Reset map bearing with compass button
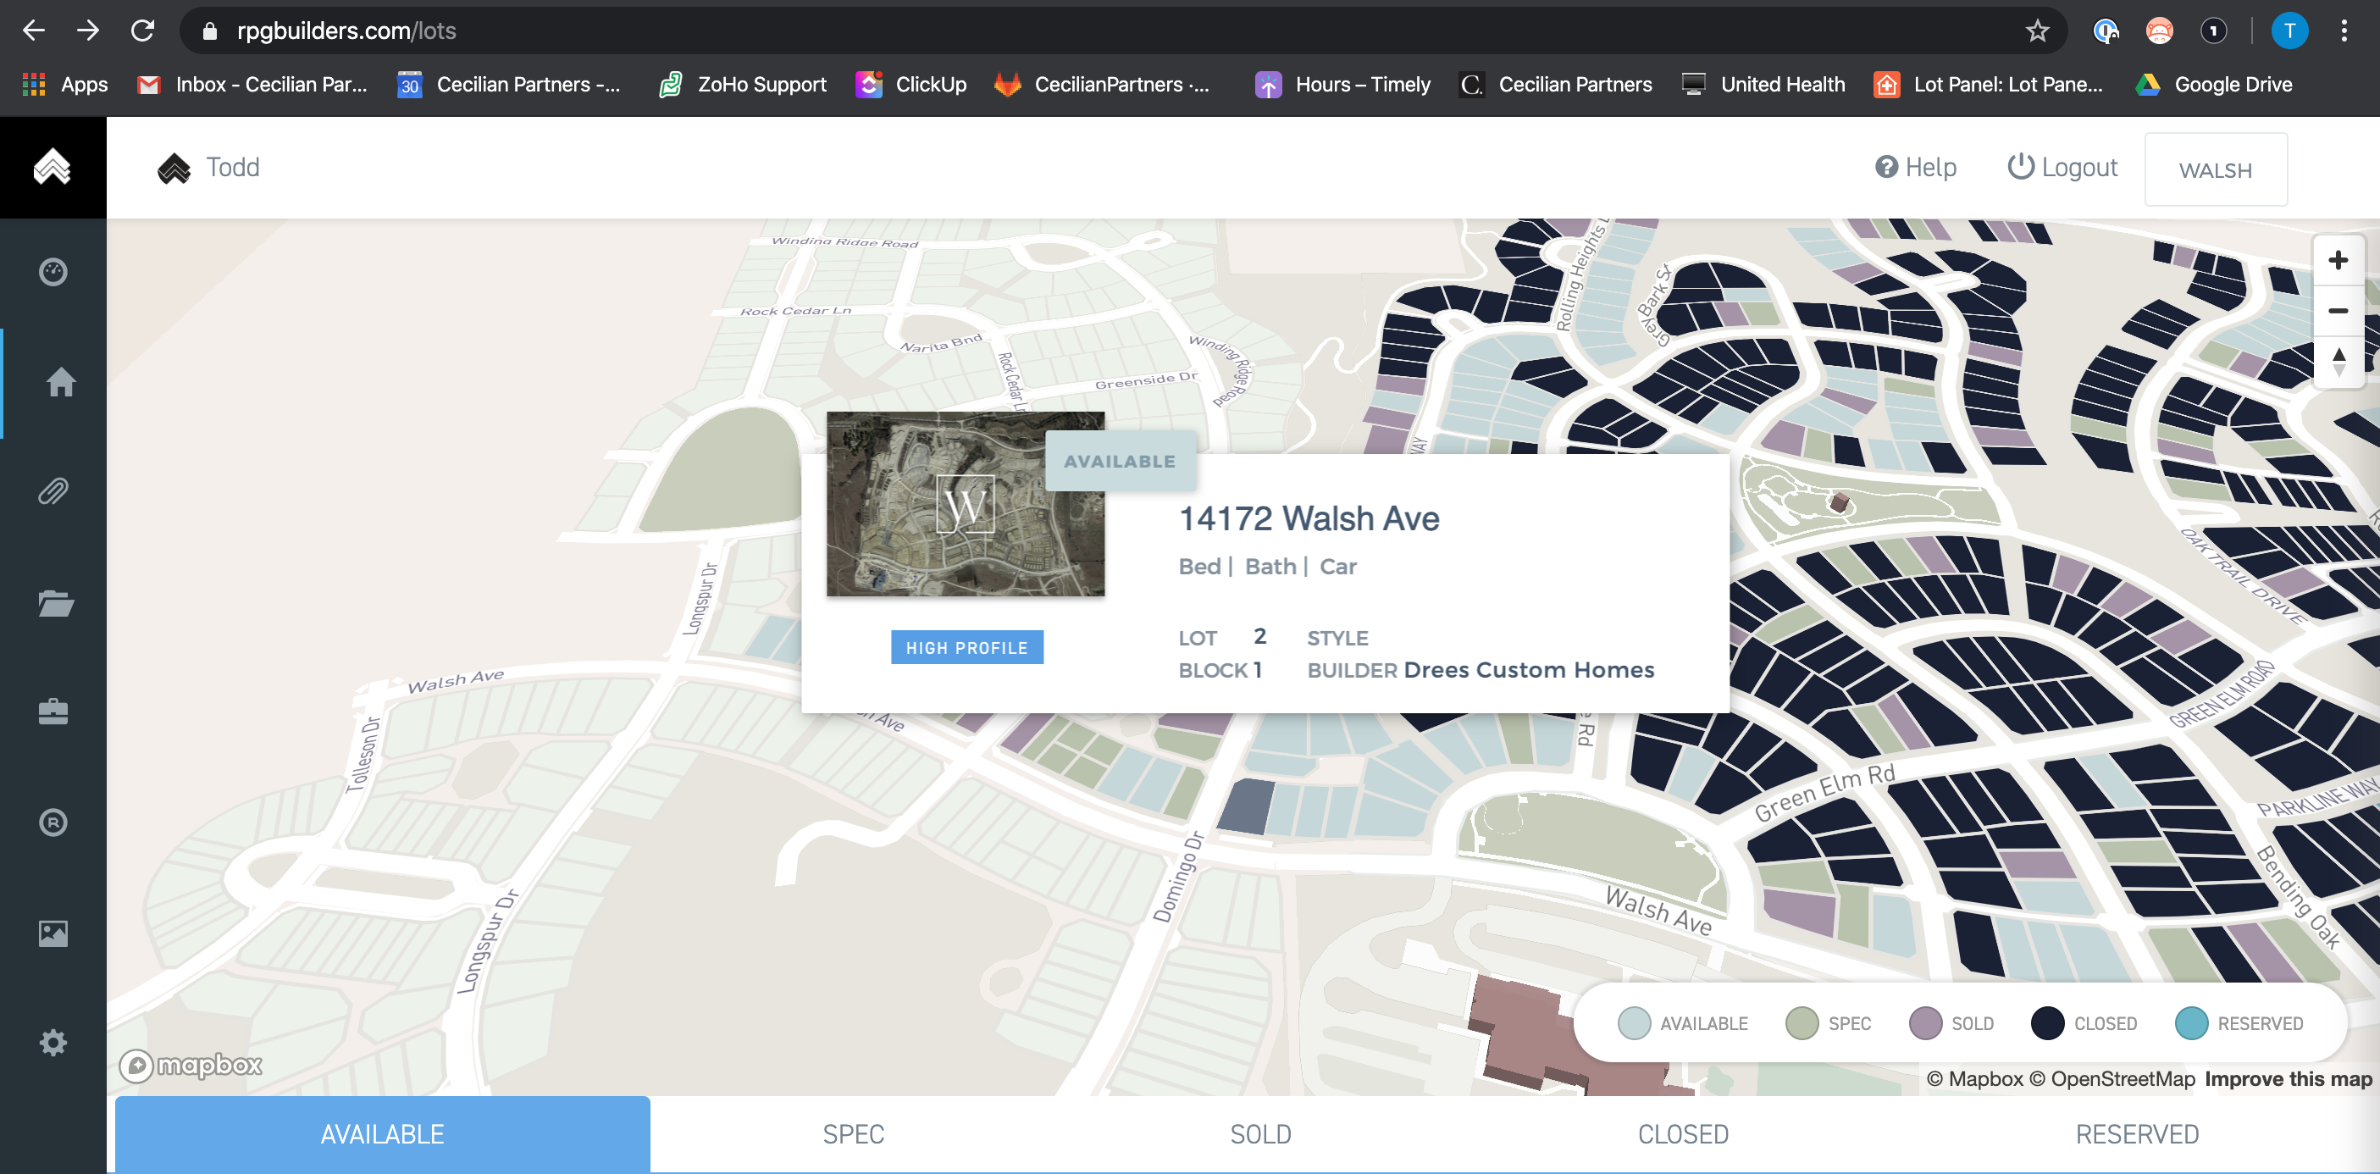Image resolution: width=2380 pixels, height=1174 pixels. 2338,360
